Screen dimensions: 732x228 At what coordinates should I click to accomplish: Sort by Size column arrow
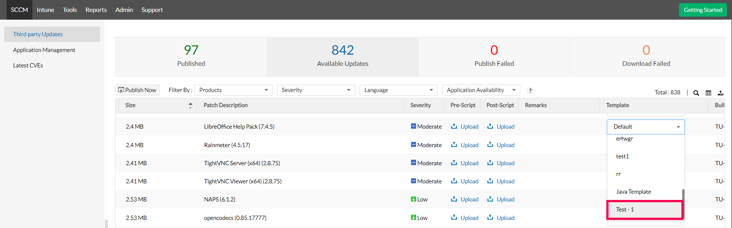190,105
